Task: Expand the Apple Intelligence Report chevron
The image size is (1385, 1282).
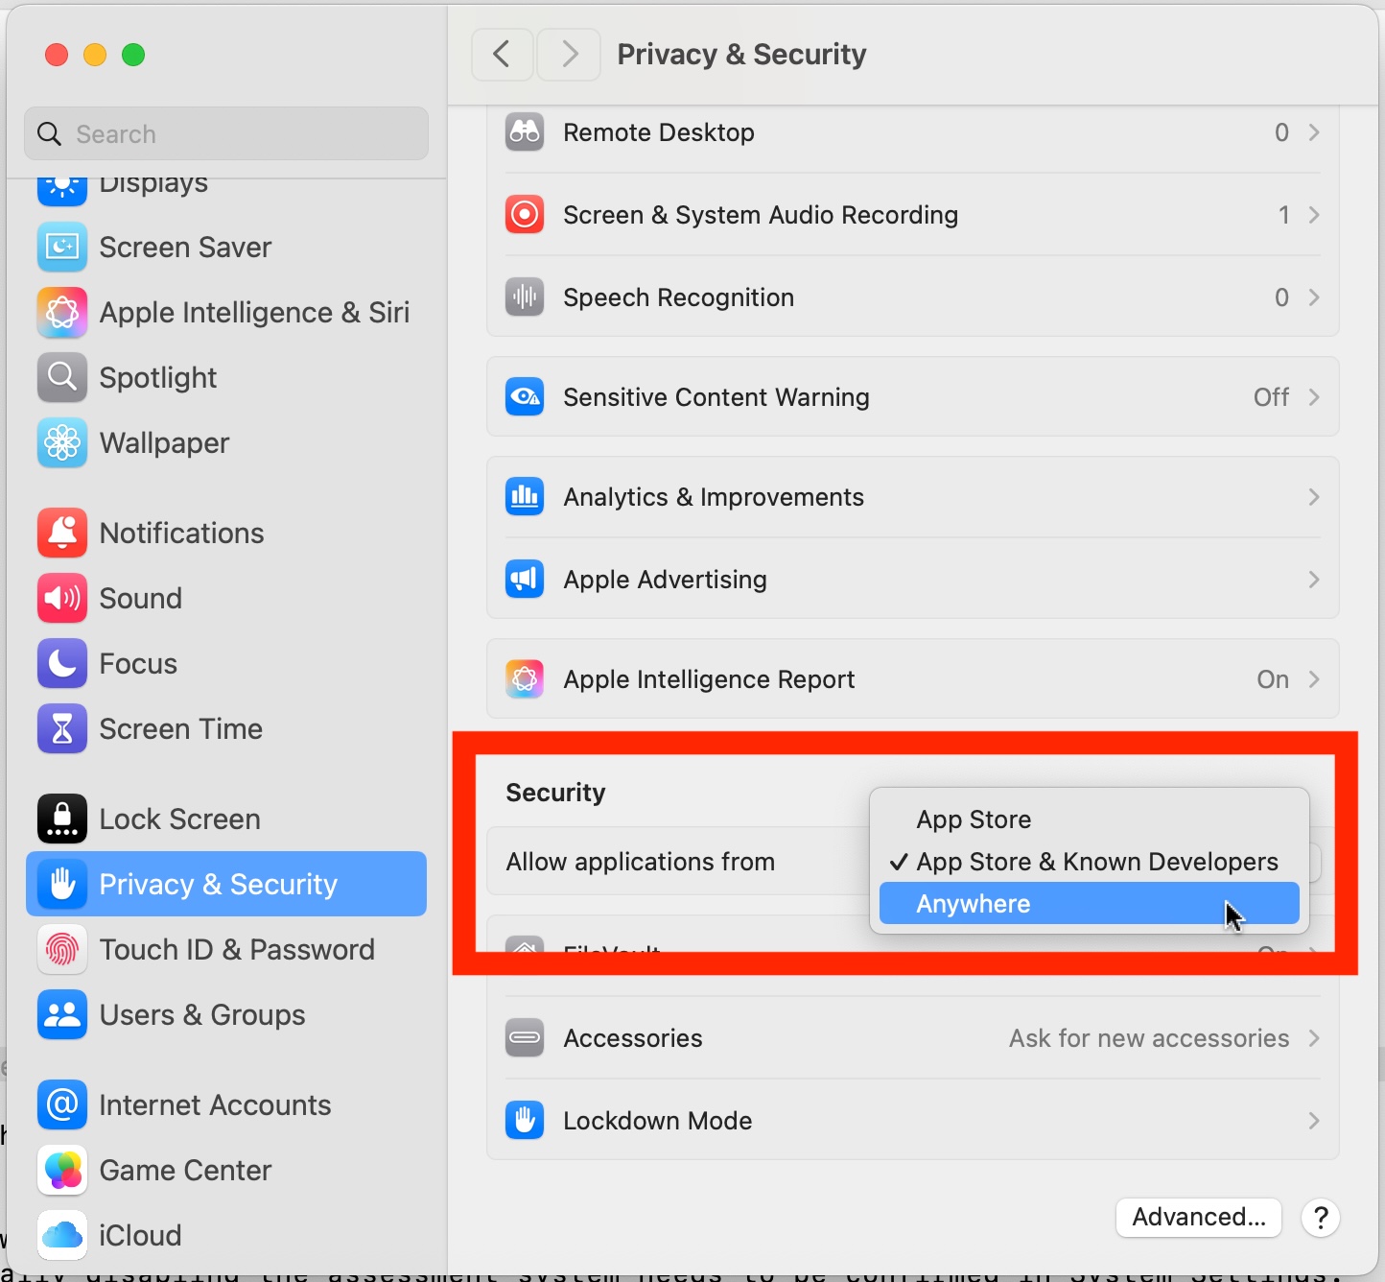Action: click(1314, 679)
